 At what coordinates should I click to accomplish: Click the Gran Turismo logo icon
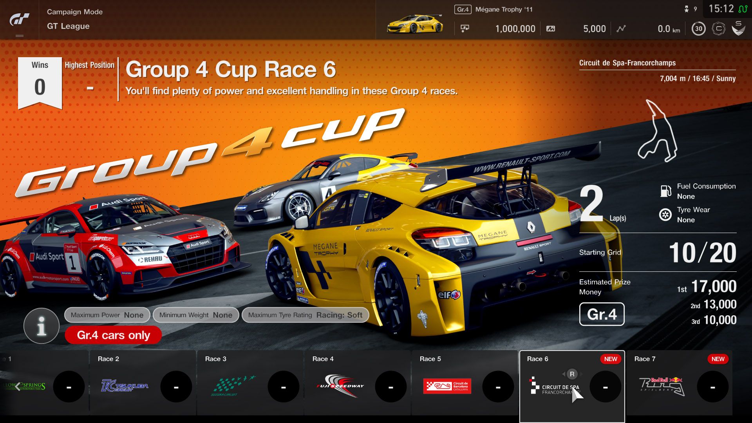(x=20, y=20)
